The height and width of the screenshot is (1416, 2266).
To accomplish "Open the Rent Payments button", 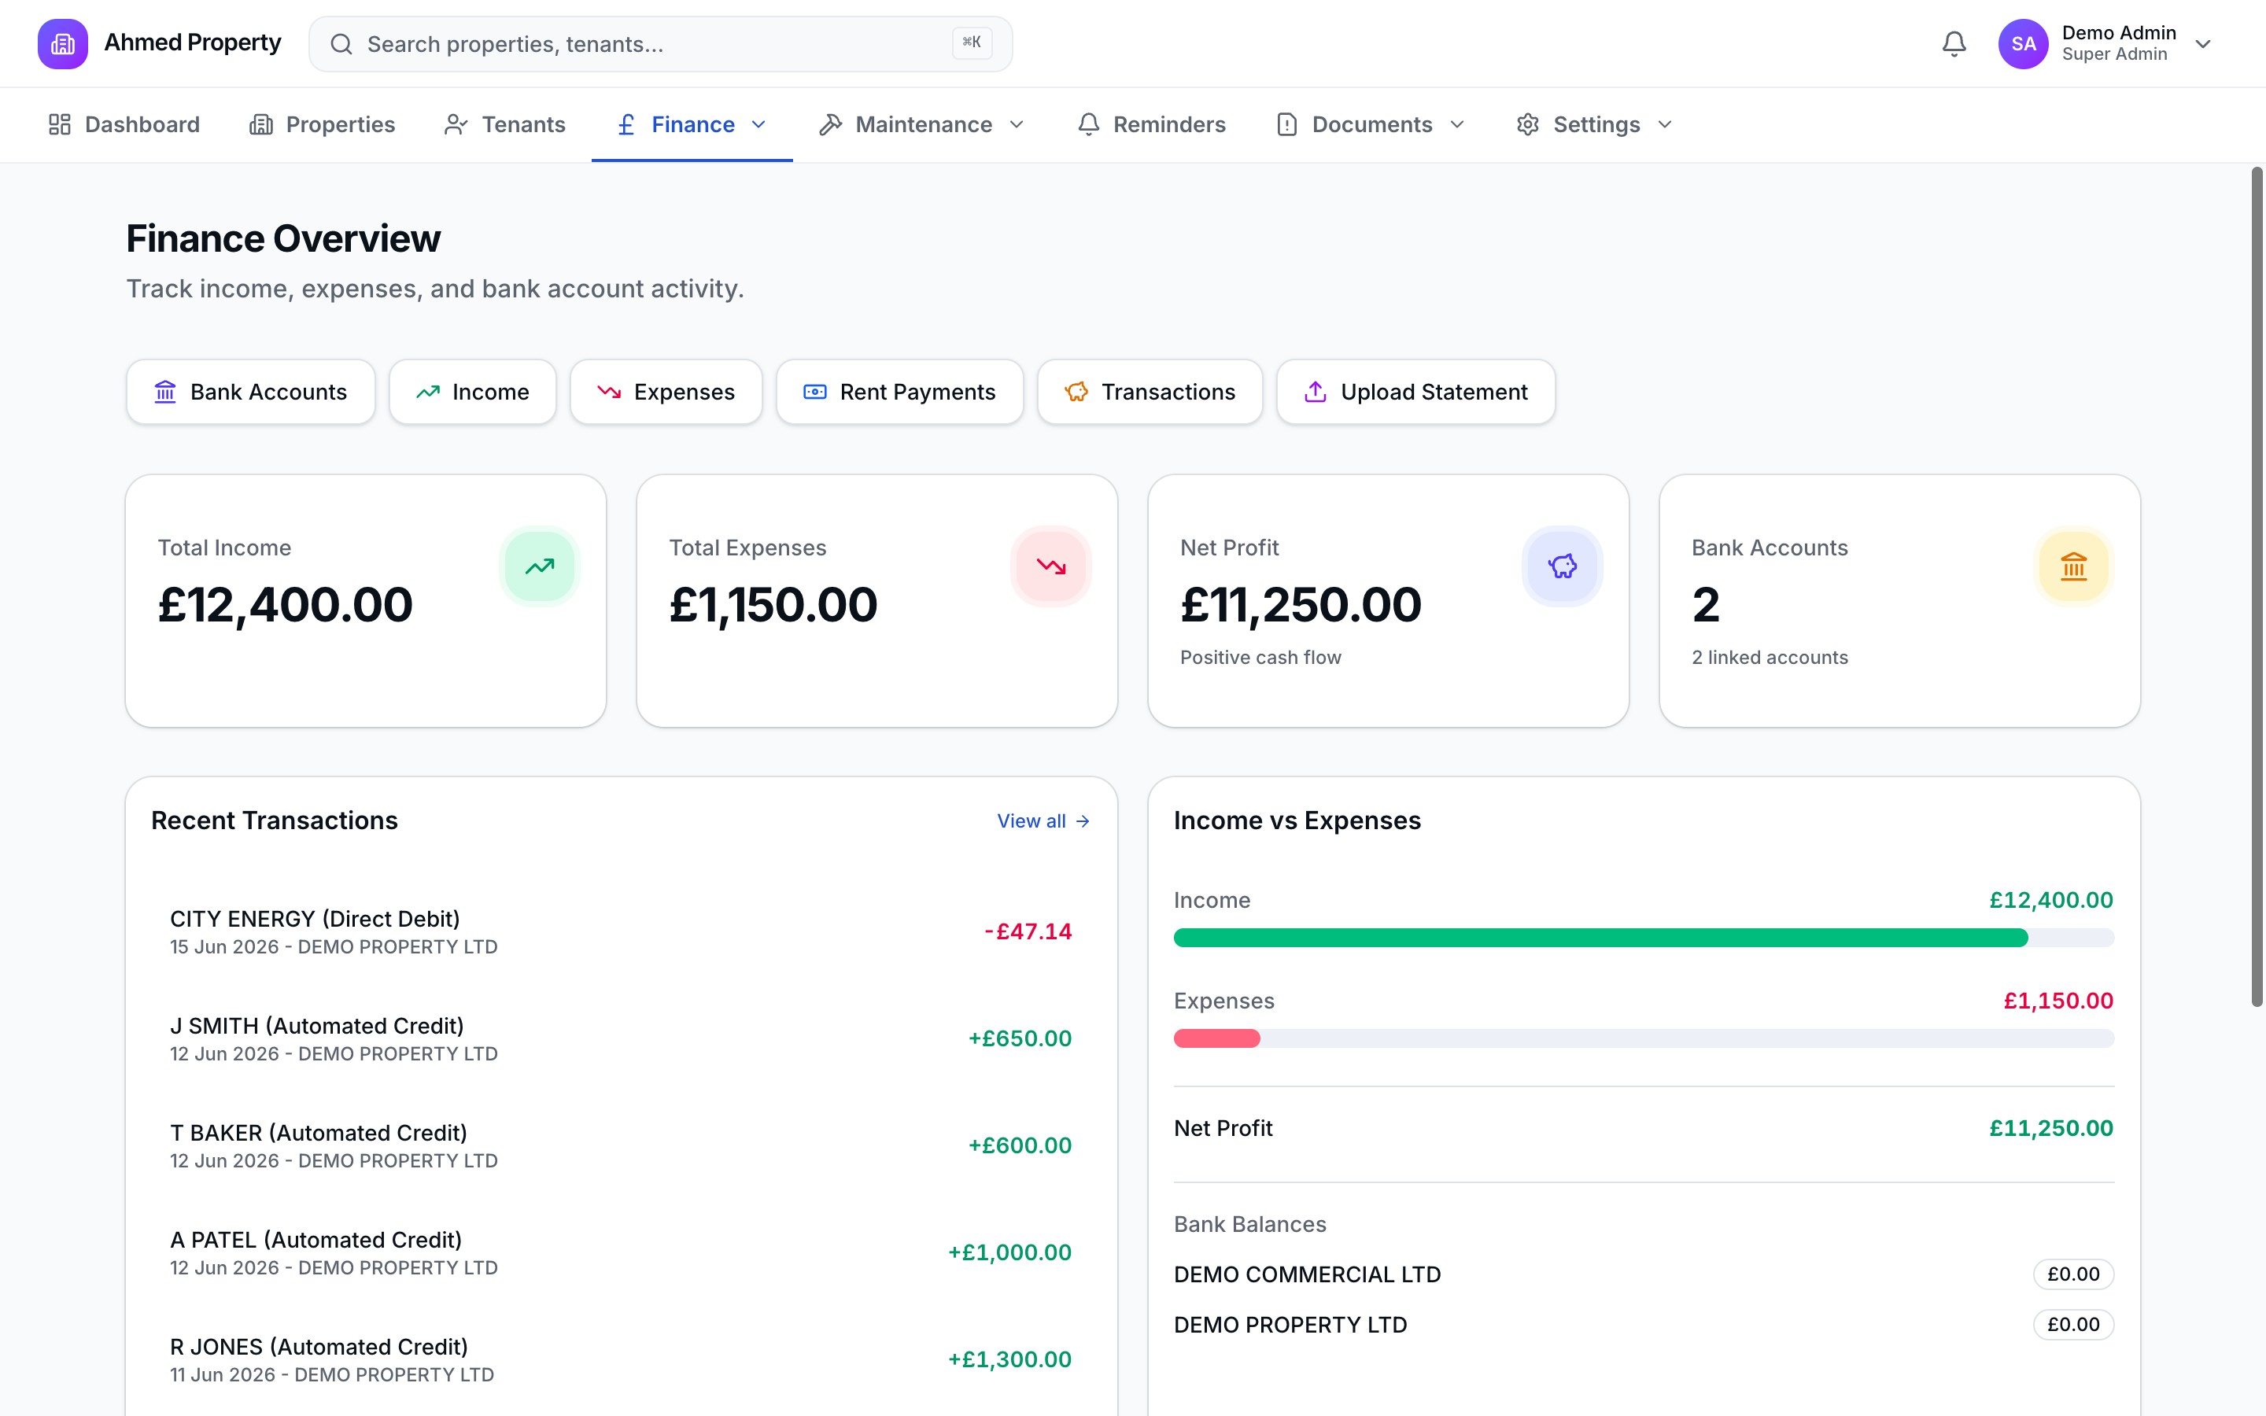I will (x=900, y=392).
